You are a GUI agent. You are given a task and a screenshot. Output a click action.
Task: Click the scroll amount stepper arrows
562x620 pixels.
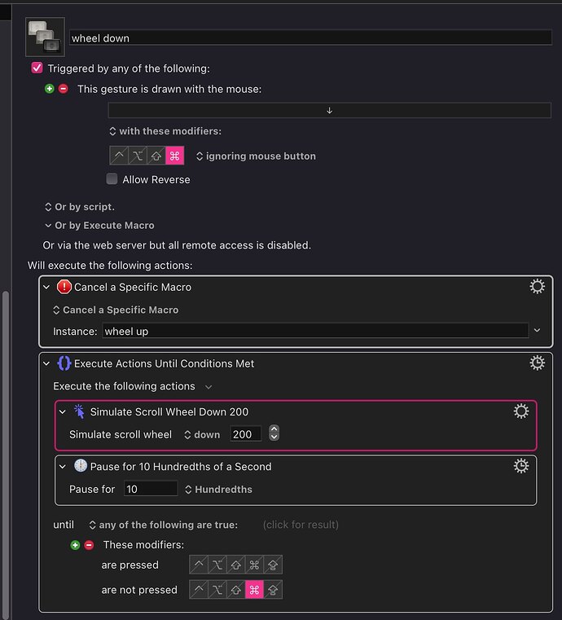274,433
